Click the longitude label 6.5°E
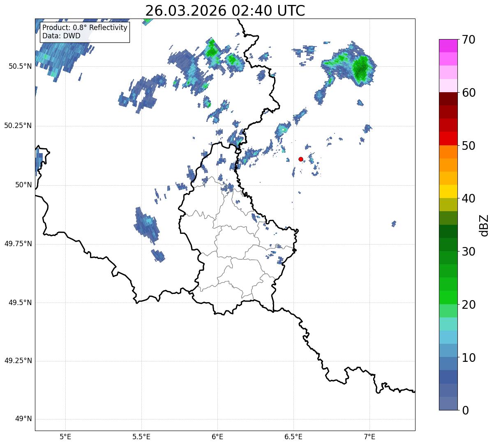This screenshot has width=494, height=445. point(293,436)
